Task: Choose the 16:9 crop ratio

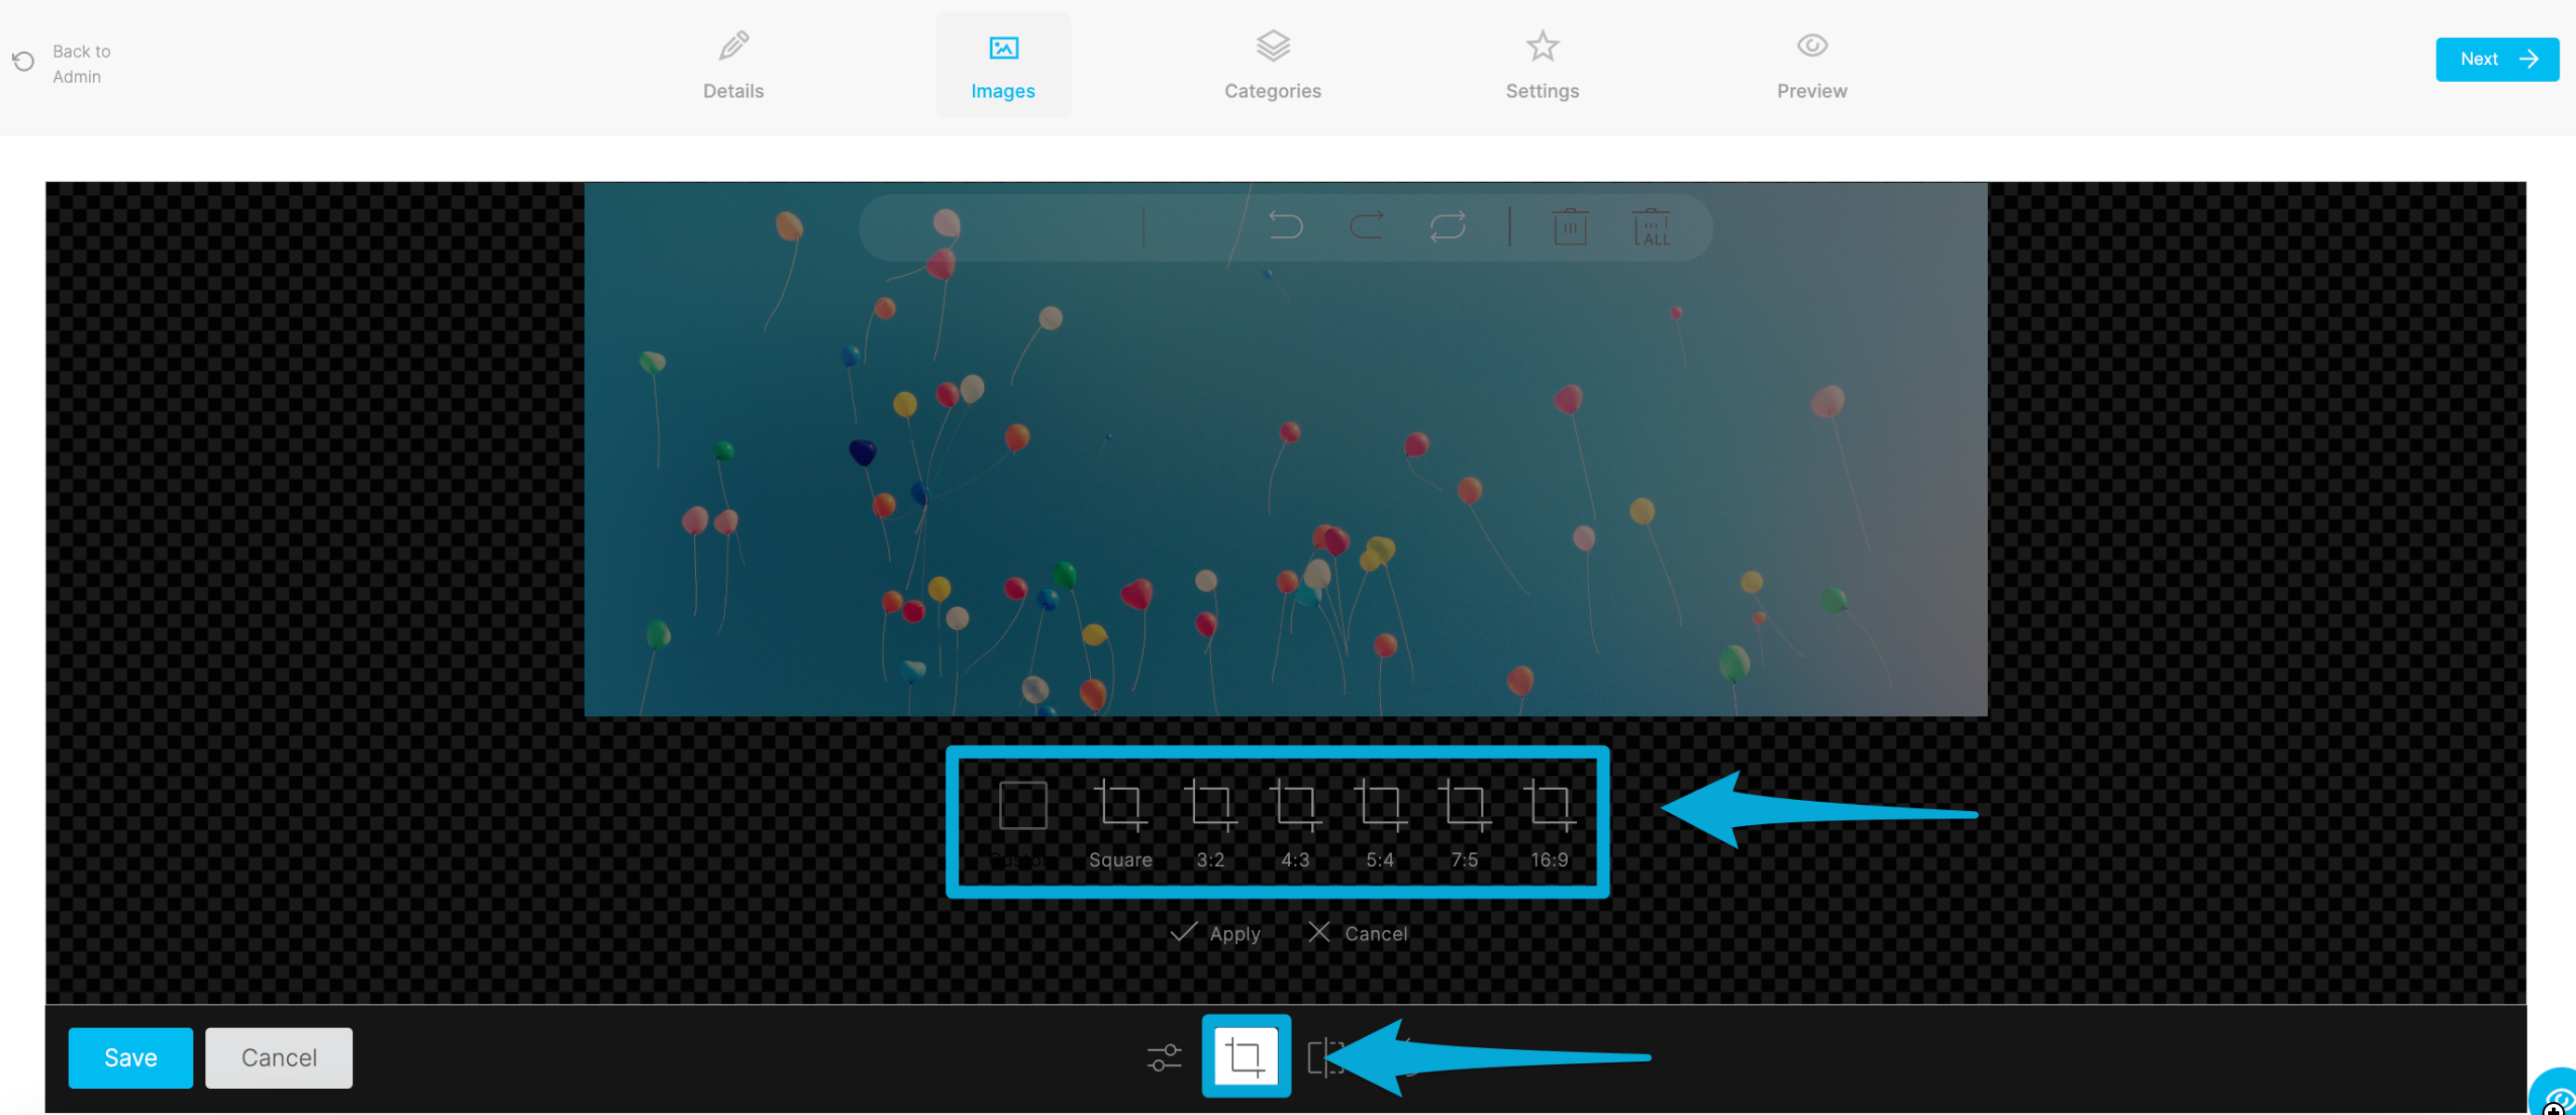Action: click(1549, 822)
